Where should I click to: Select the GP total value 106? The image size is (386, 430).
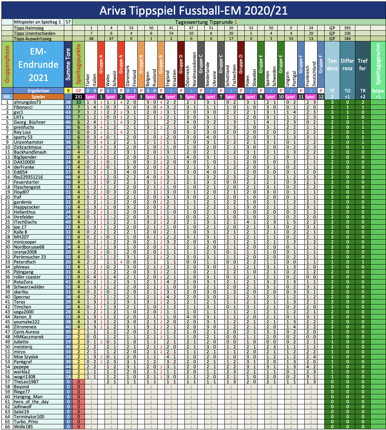coord(347,33)
